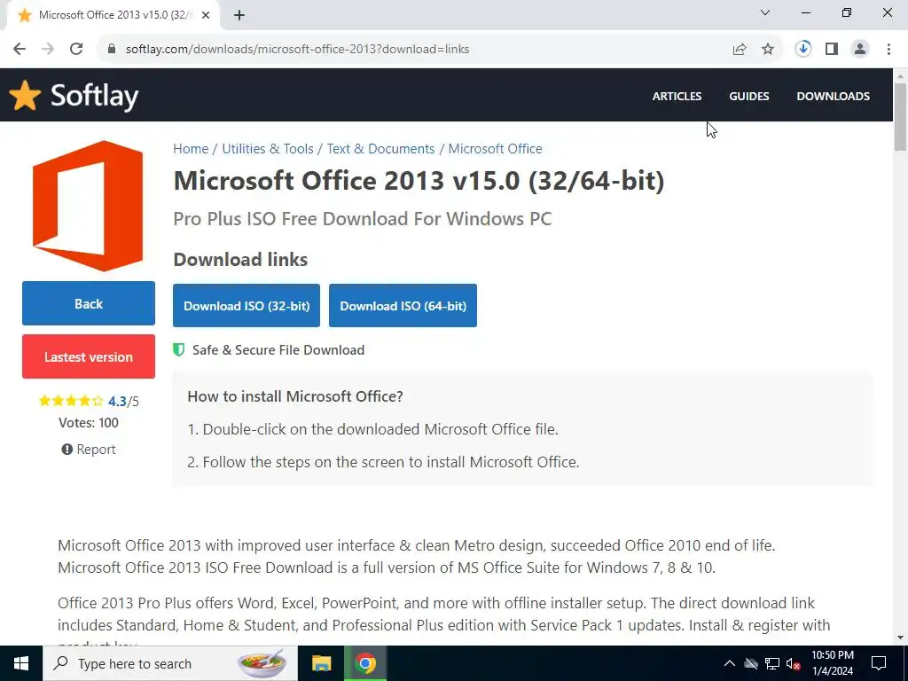Open the ARTICLES menu
The height and width of the screenshot is (681, 908).
(677, 96)
